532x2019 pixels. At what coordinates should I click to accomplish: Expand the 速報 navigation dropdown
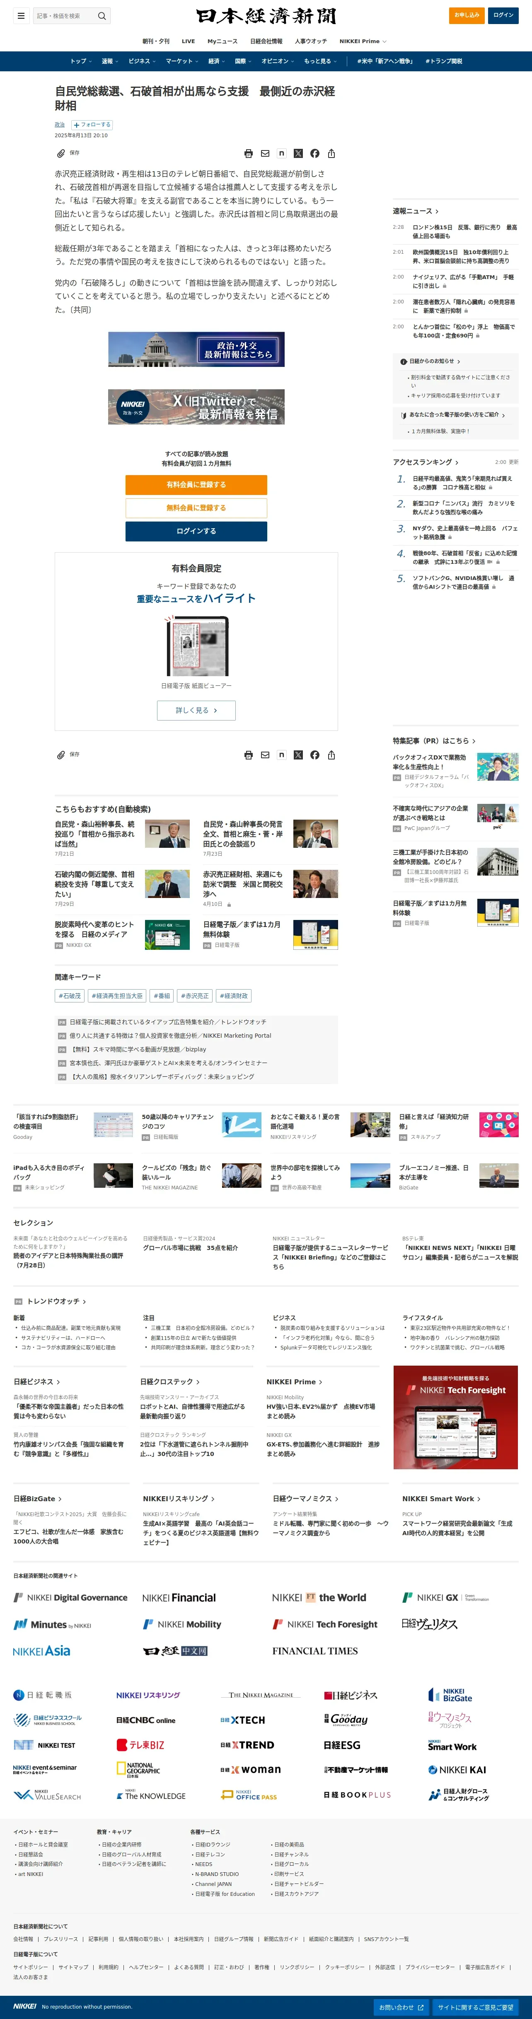pyautogui.click(x=110, y=61)
